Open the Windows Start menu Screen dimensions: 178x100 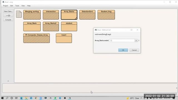(2, 98)
